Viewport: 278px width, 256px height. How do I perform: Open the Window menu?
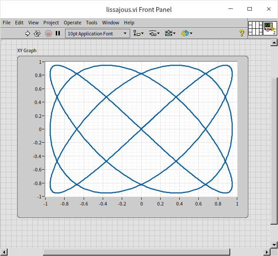(x=111, y=23)
